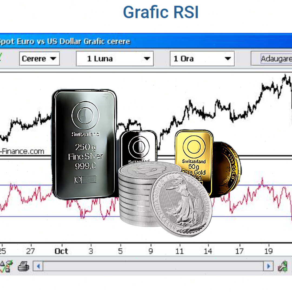Click the right scroll arrow
The width and height of the screenshot is (292, 292).
click(268, 266)
